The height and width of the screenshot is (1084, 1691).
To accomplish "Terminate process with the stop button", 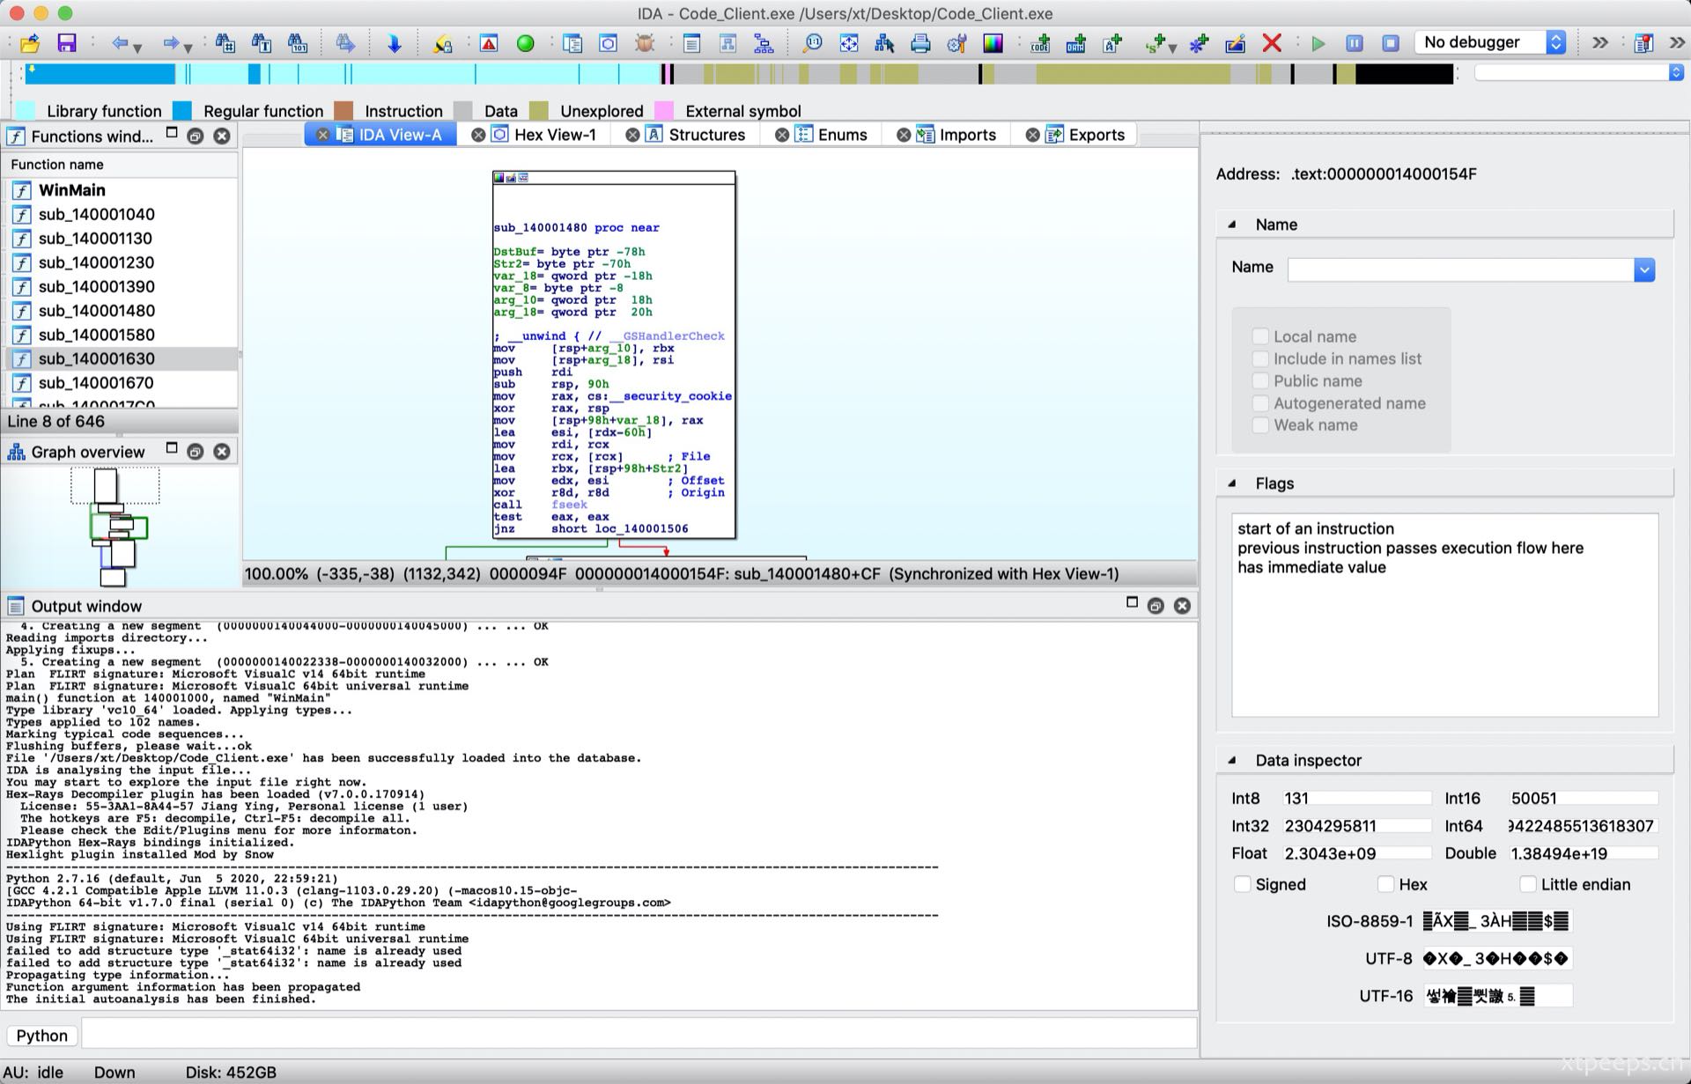I will (1391, 43).
